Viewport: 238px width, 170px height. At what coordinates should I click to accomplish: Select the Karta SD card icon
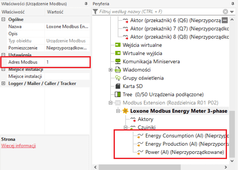(x=118, y=86)
